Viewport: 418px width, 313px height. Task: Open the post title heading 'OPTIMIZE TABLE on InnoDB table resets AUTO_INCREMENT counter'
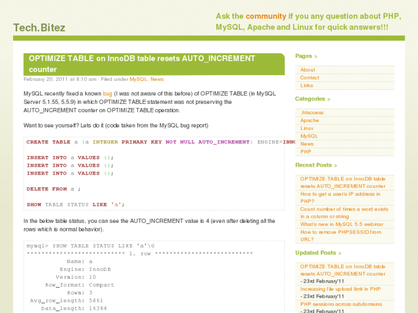[x=142, y=64]
